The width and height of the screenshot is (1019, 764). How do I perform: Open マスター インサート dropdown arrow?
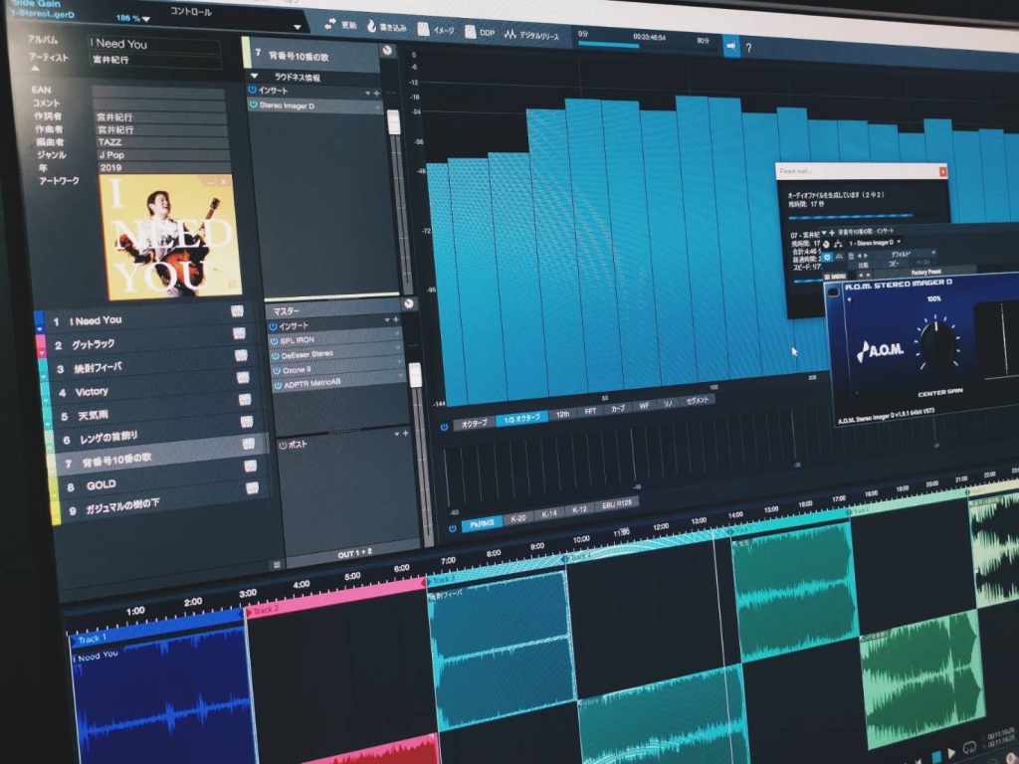pos(387,319)
